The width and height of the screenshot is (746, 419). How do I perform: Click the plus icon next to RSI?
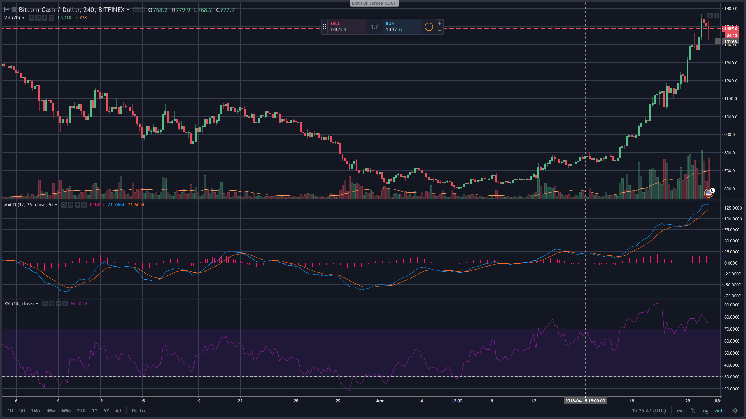[58, 304]
